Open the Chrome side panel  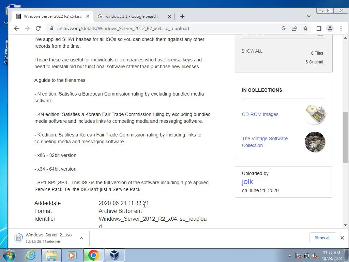click(x=319, y=28)
